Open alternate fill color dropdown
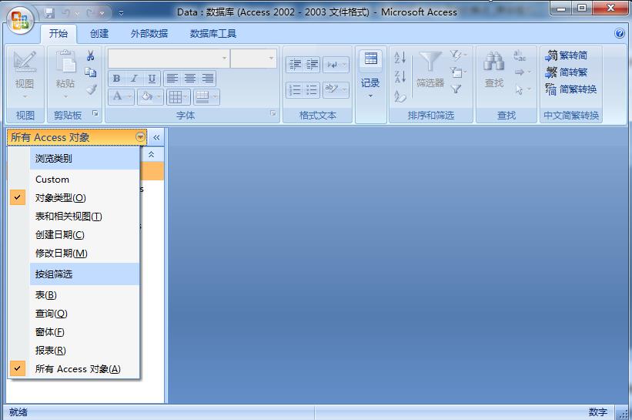Screen dimensions: 632x420 tap(206, 96)
